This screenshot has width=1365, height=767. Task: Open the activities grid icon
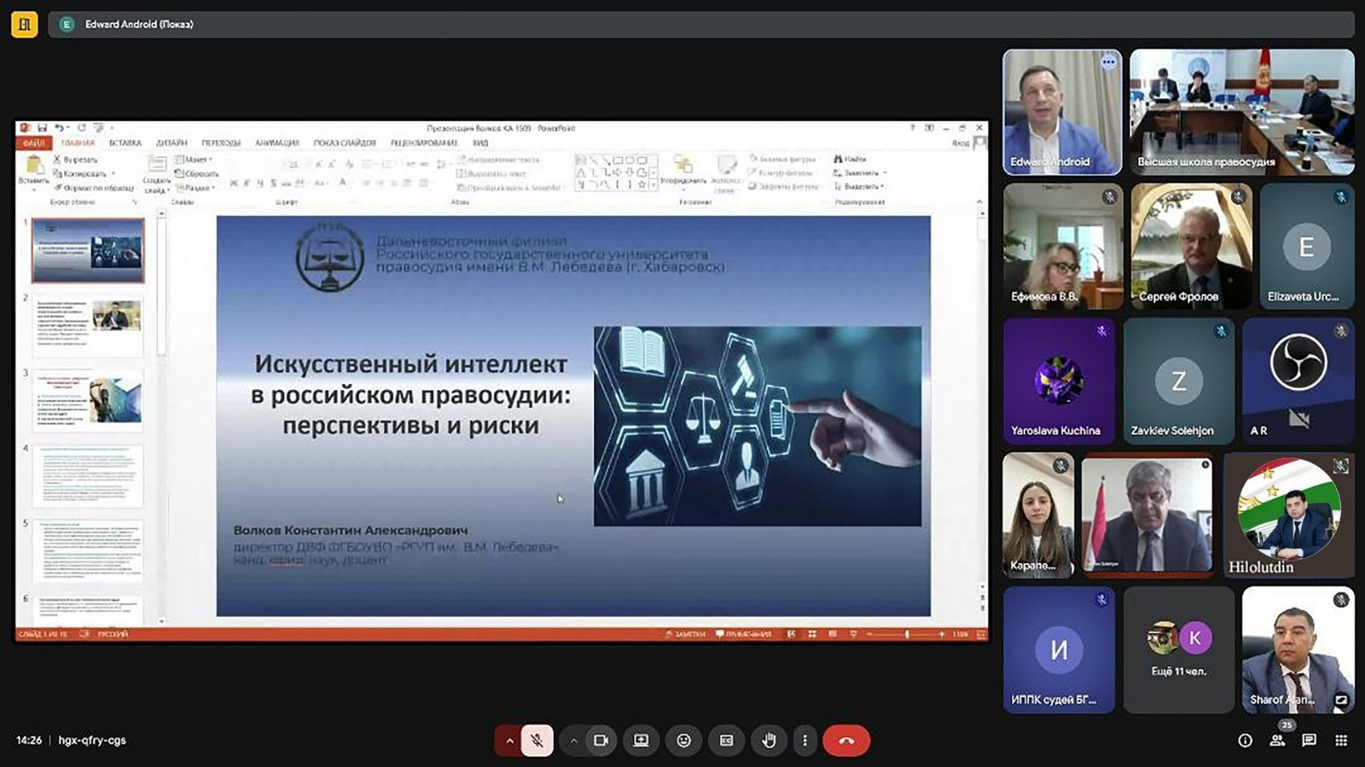pos(1341,741)
